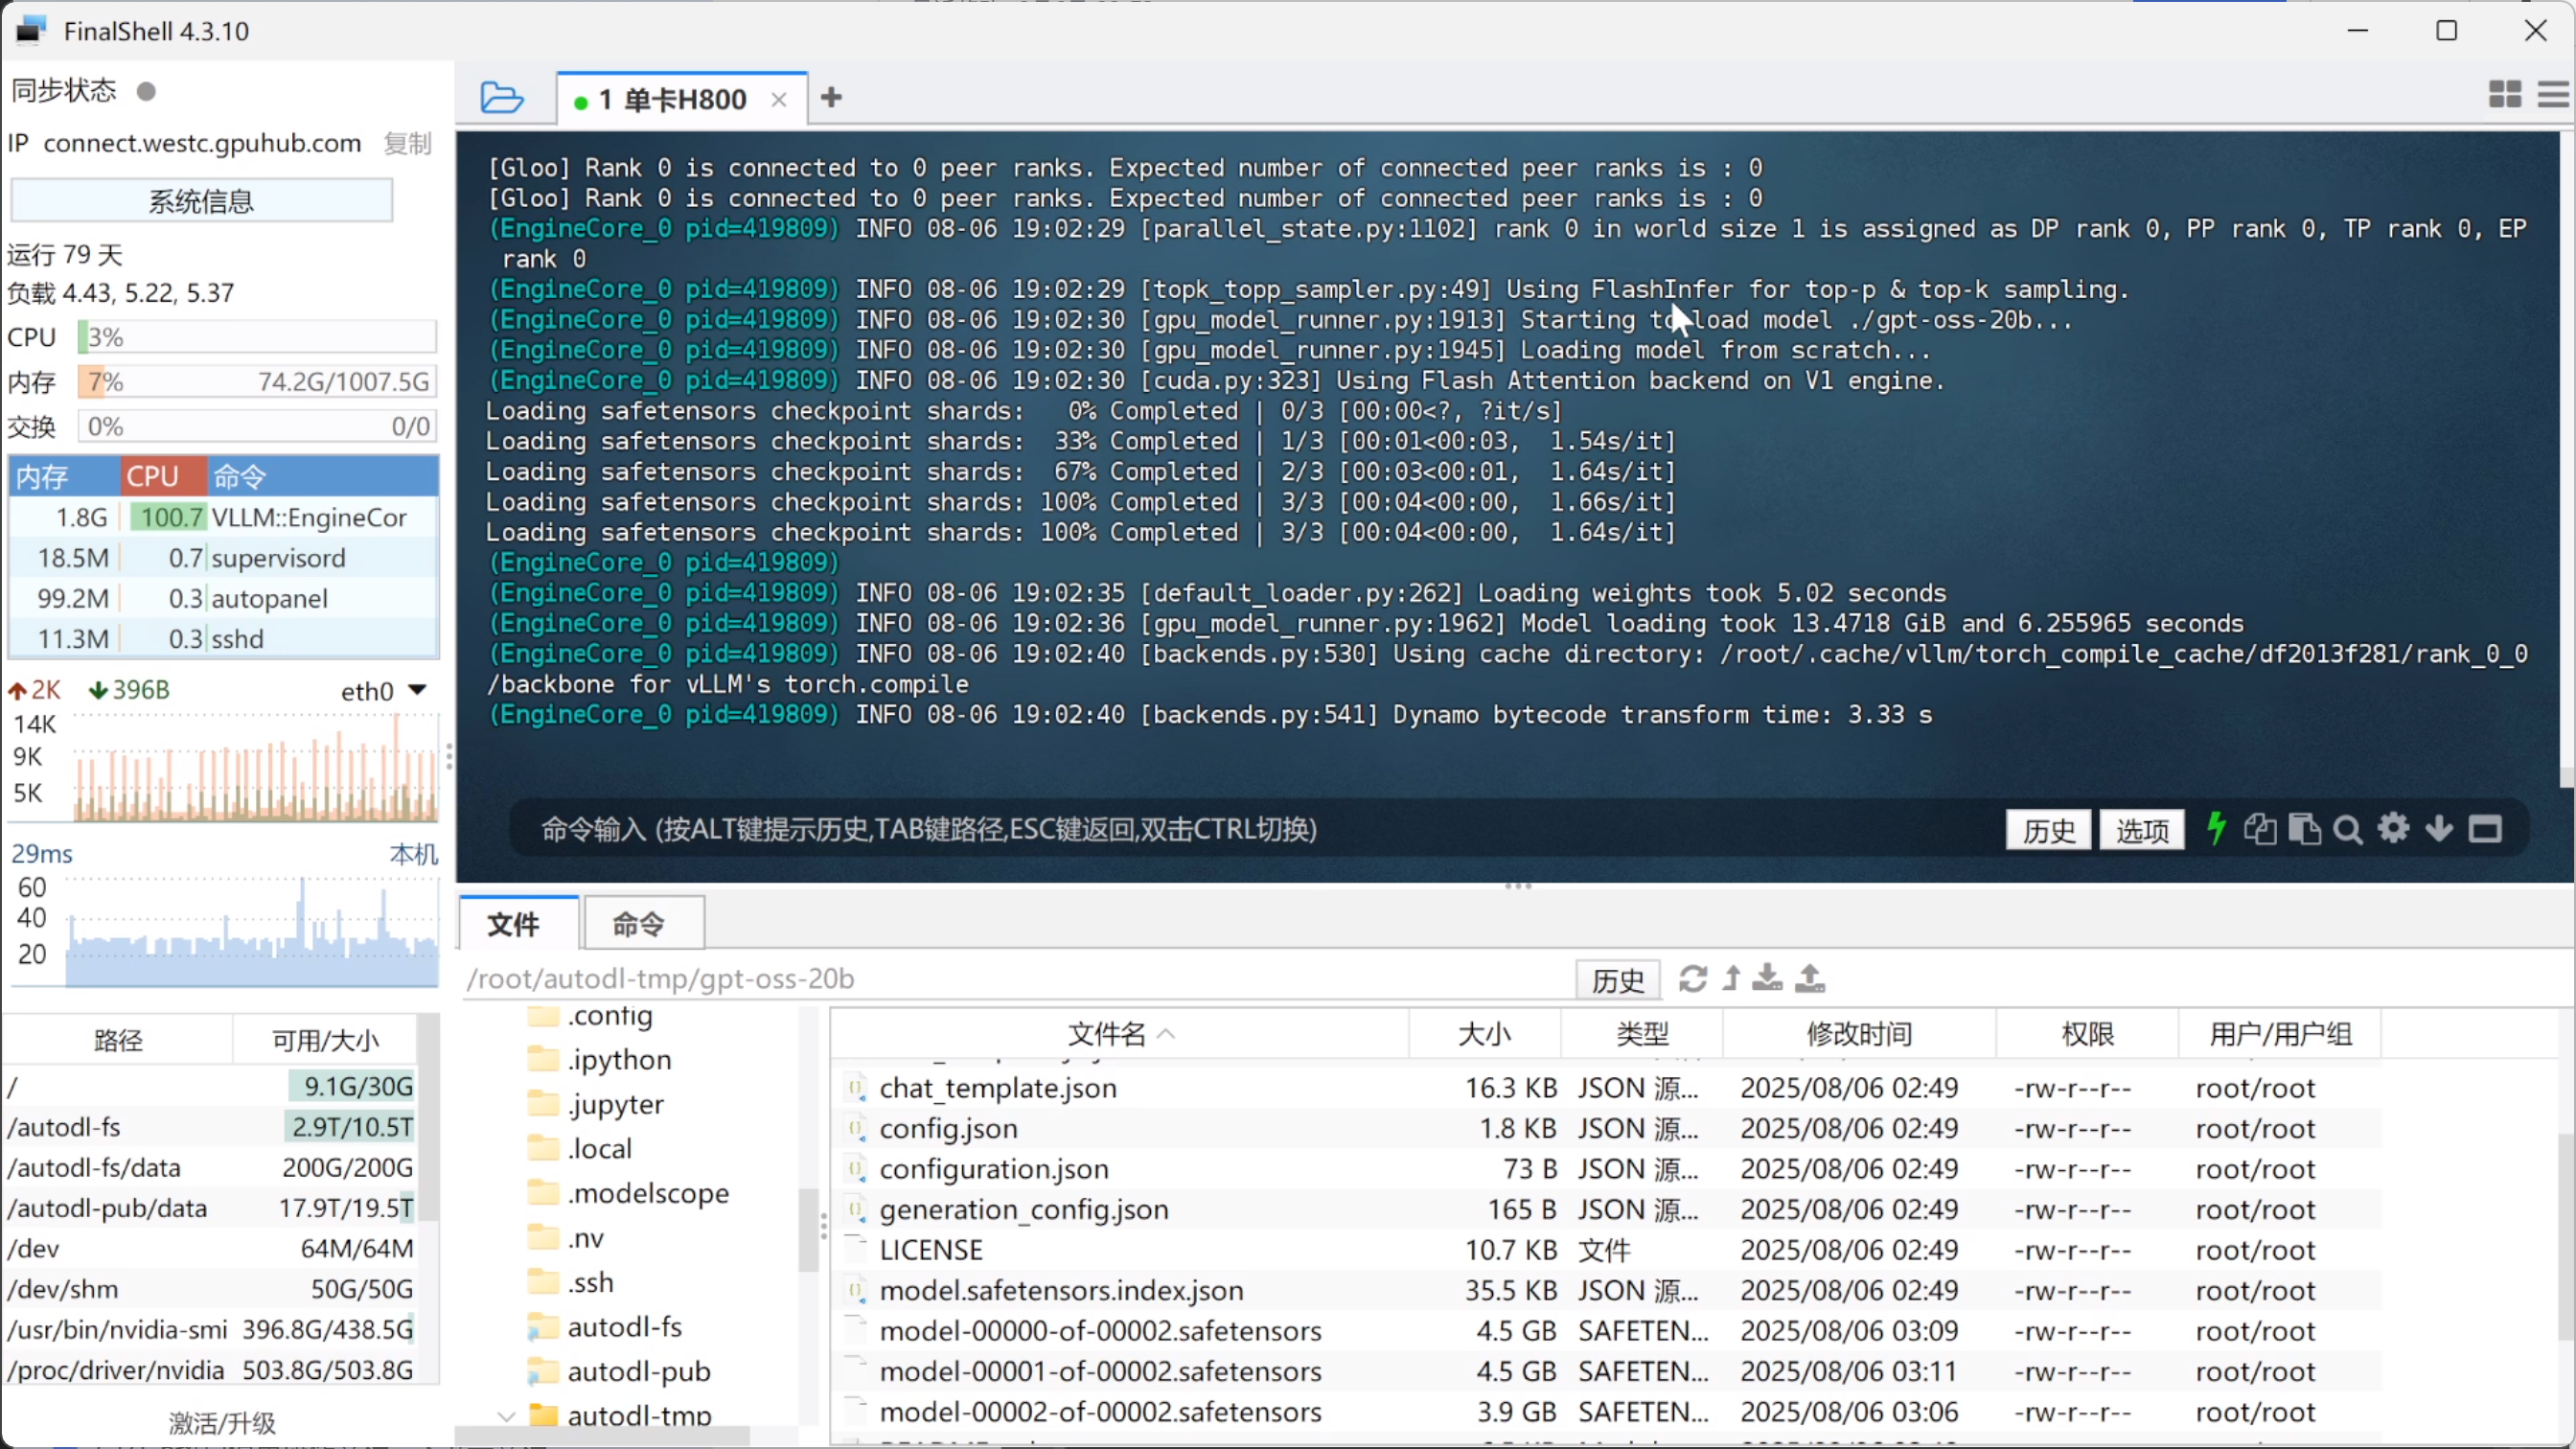Select the generation_config.json file
Image resolution: width=2576 pixels, height=1449 pixels.
click(1605, 1209)
